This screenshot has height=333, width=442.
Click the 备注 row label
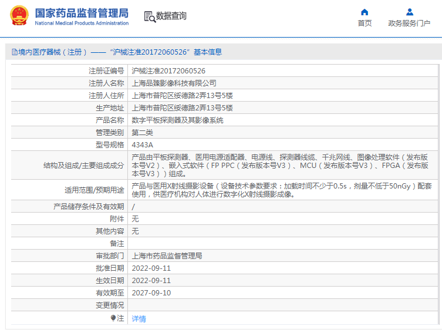[x=117, y=244]
